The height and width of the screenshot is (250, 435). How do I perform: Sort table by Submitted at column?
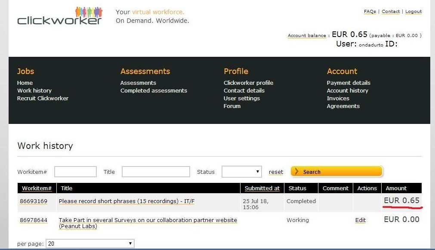[x=262, y=188]
